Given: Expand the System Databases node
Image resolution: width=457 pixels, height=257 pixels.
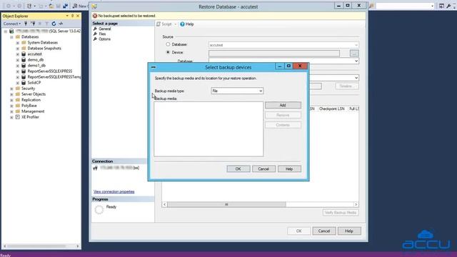Looking at the screenshot, I should pos(17,43).
